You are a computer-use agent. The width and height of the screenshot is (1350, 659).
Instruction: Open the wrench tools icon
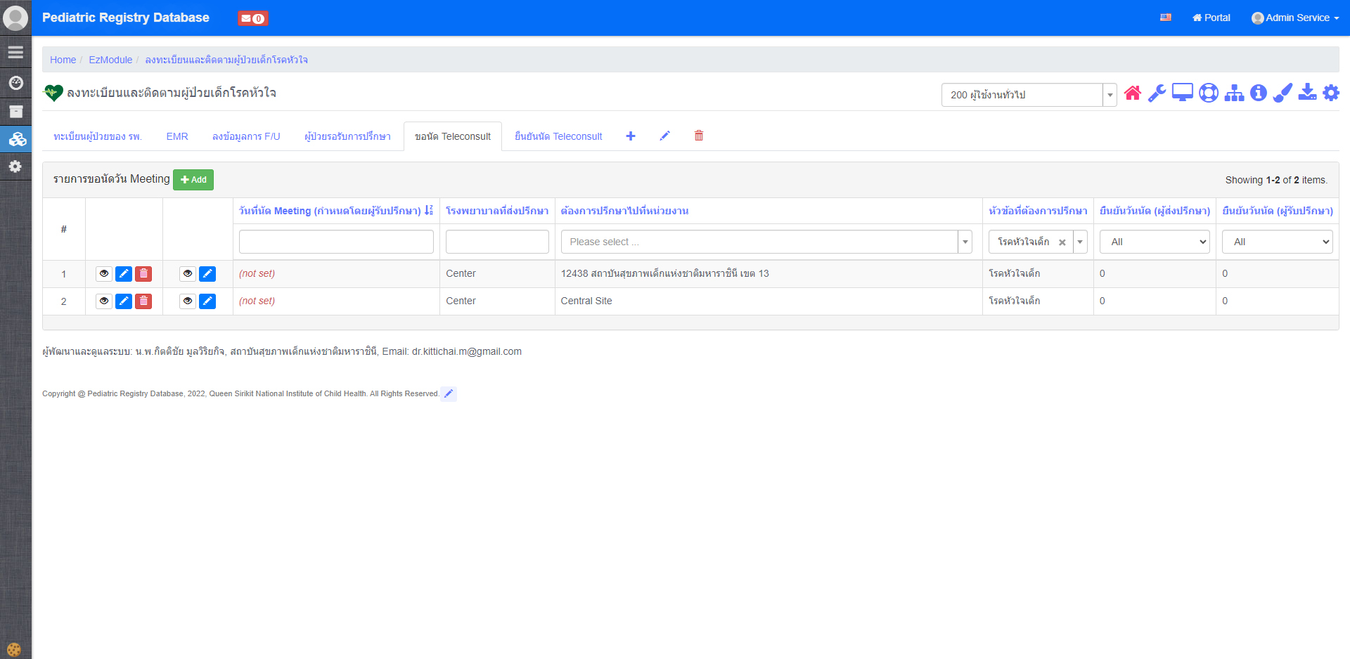pos(1157,93)
